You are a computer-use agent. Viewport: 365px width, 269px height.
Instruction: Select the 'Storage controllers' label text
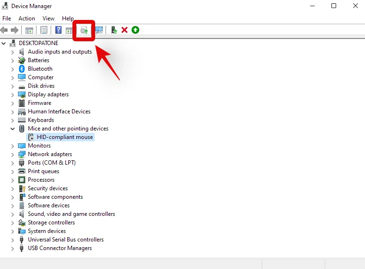tap(51, 223)
